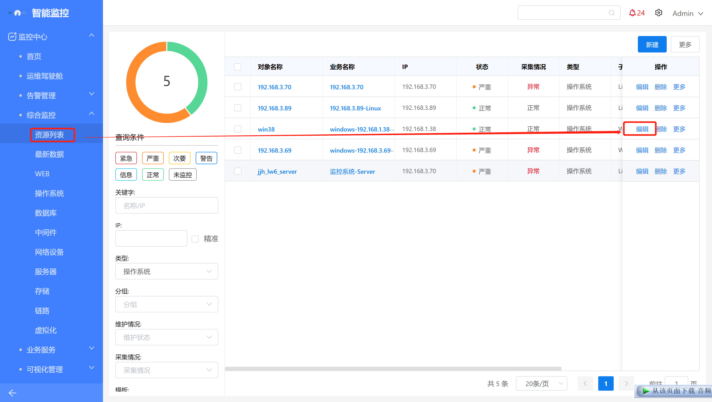Viewport: 712px width, 402px height.
Task: Delete the 192.168.3.89 row
Action: point(661,108)
